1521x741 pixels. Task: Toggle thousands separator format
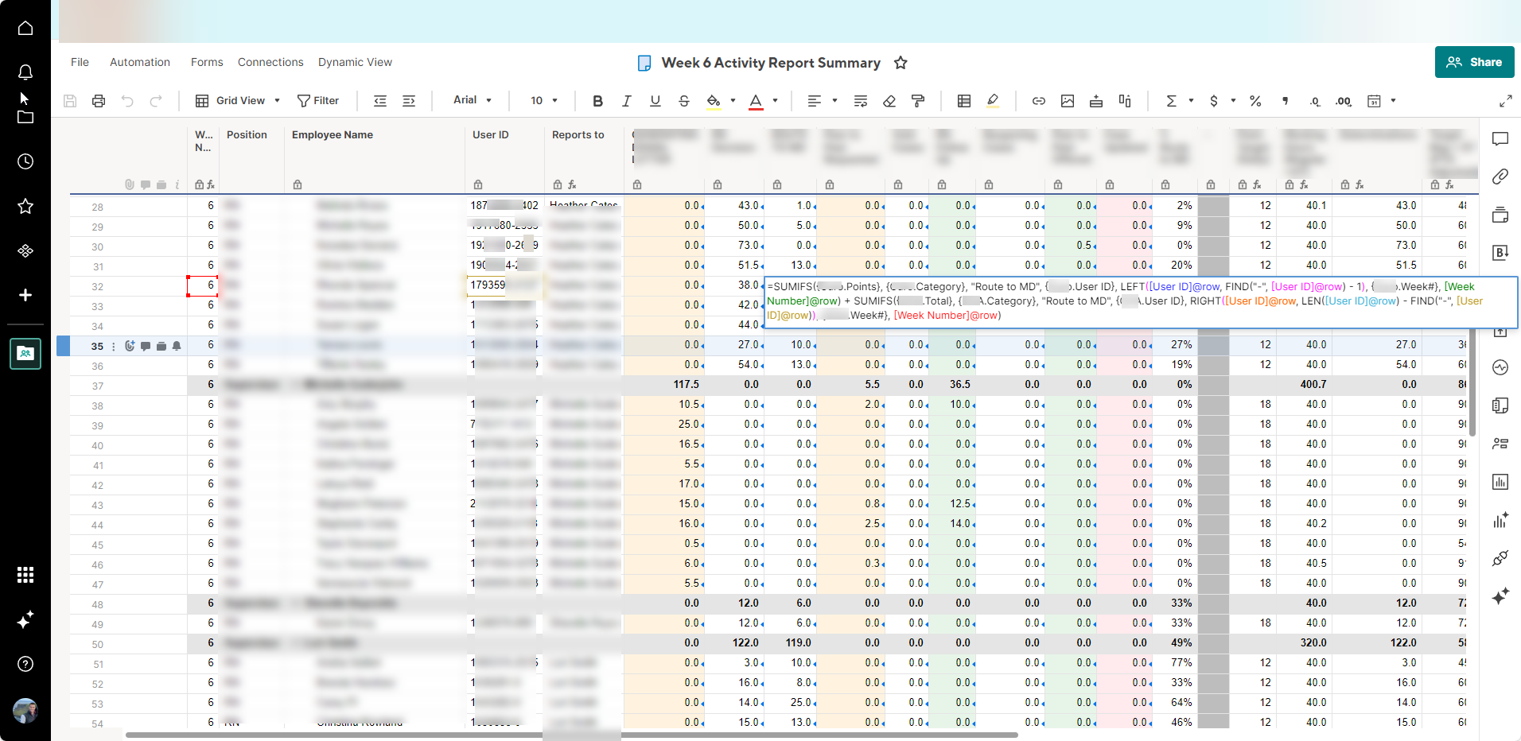[x=1286, y=101]
